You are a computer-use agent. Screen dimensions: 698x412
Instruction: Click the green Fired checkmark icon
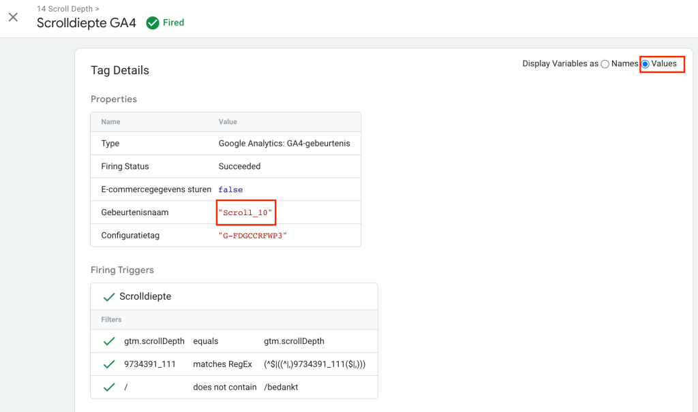click(x=153, y=22)
